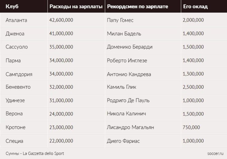Image resolution: width=227 pixels, height=159 pixels.
Task: Click the Диего Фариас cell
Action: (123, 141)
